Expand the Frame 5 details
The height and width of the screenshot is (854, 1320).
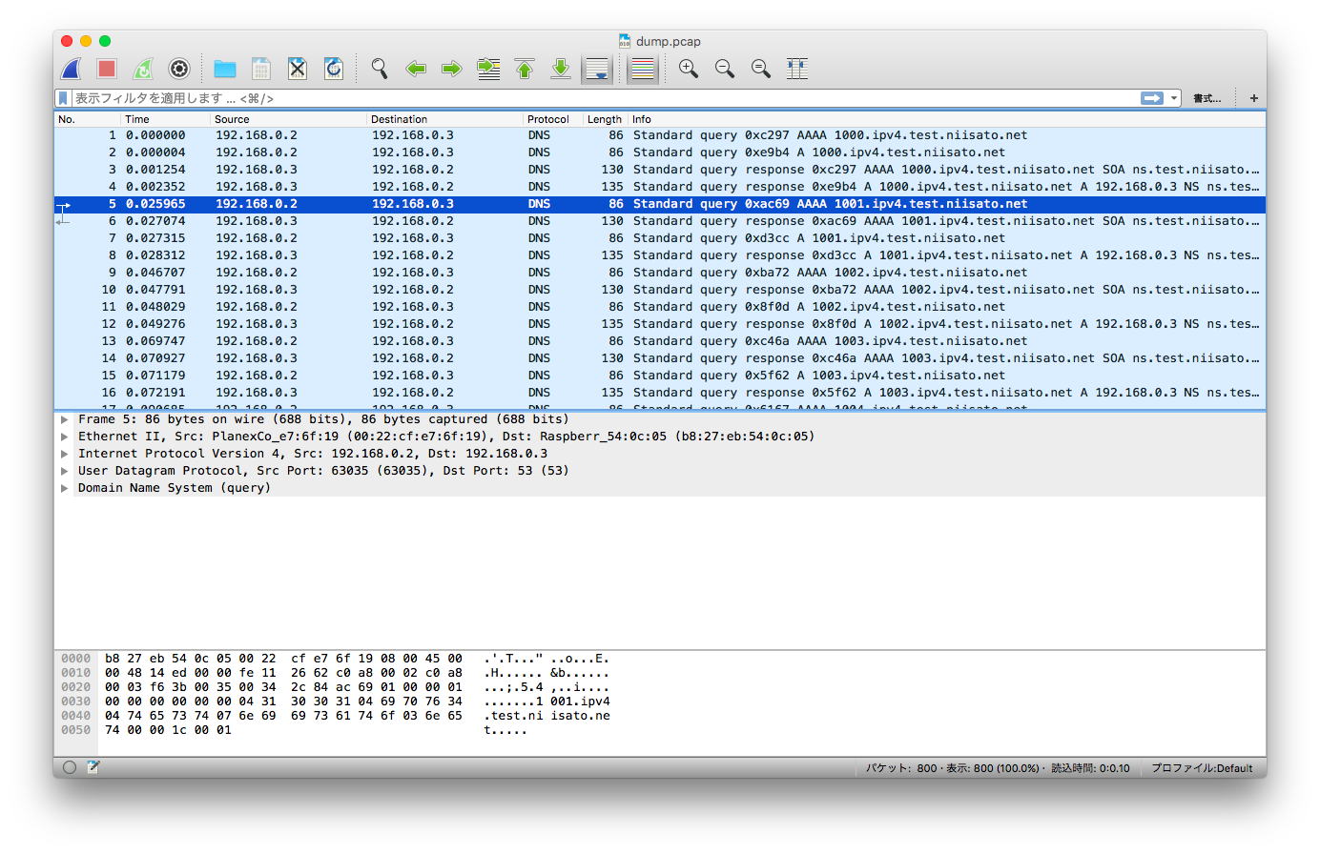pos(65,419)
